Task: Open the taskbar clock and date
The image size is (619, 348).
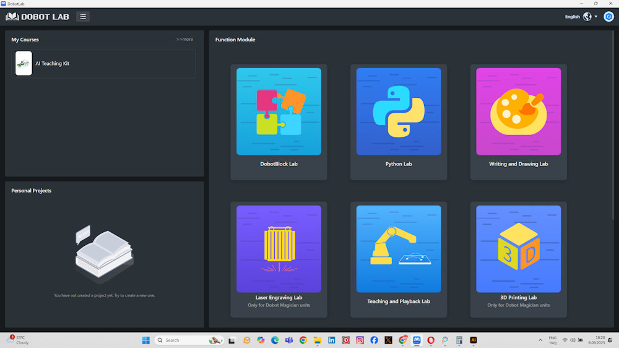Action: [596, 340]
